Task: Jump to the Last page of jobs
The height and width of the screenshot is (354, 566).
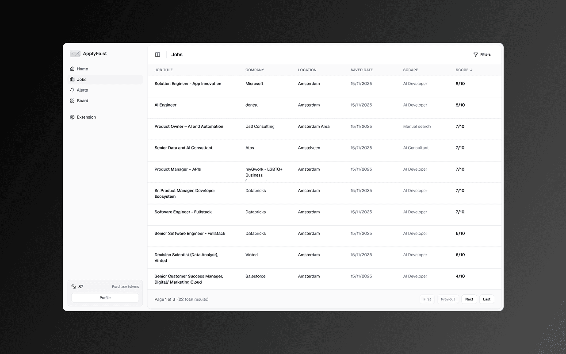Action: [486, 299]
